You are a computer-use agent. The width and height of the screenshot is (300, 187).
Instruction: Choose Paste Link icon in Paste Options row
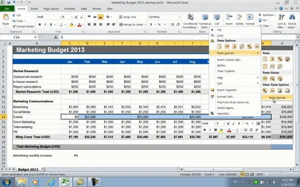point(257,46)
